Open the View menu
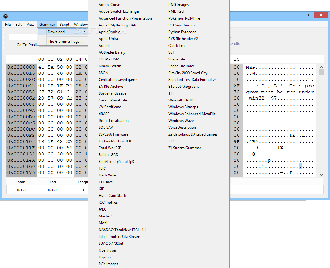330x268 pixels. coord(30,25)
